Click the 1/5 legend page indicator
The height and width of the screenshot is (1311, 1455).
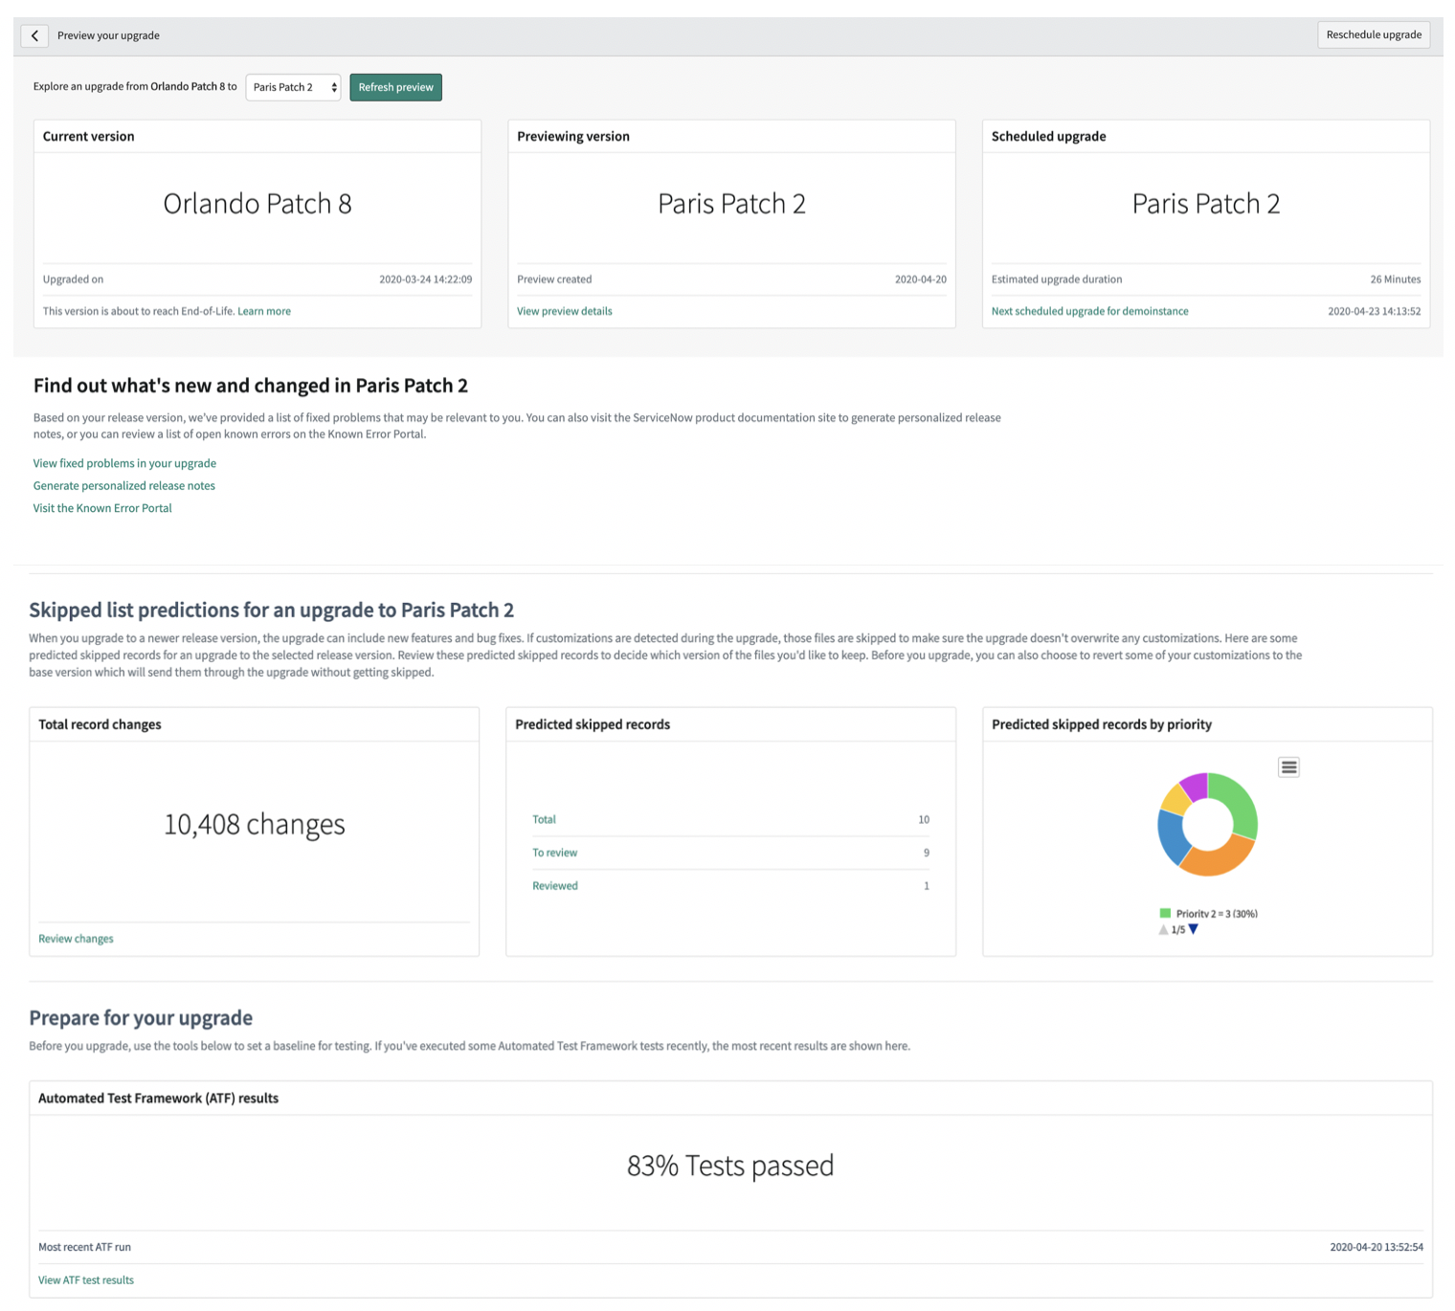1178,930
